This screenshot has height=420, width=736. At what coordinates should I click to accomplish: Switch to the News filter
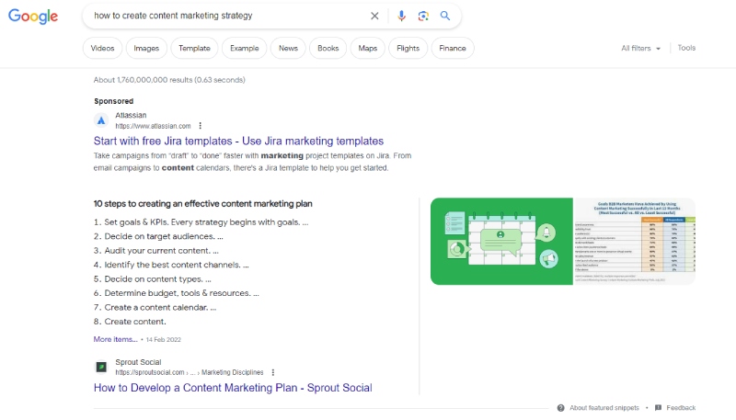tap(288, 49)
